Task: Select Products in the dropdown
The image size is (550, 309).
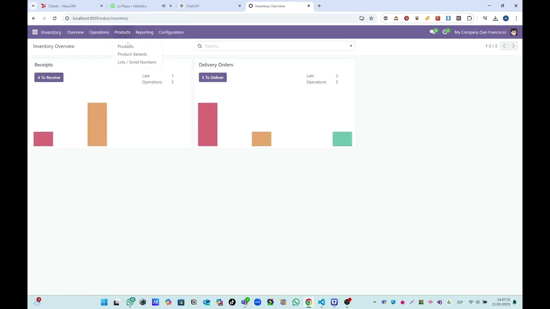Action: click(125, 46)
